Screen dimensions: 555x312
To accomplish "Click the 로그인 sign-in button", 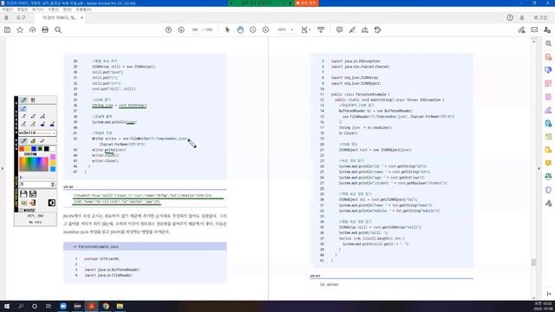I will point(540,17).
